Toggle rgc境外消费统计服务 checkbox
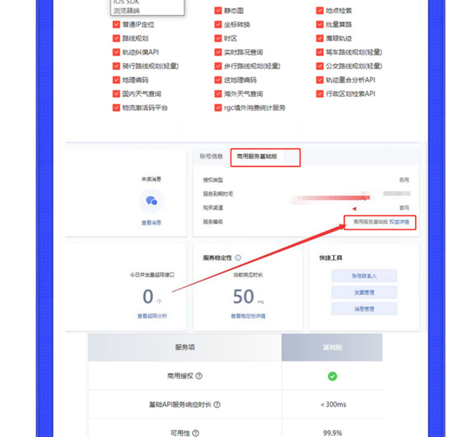470x437 pixels. (x=218, y=108)
